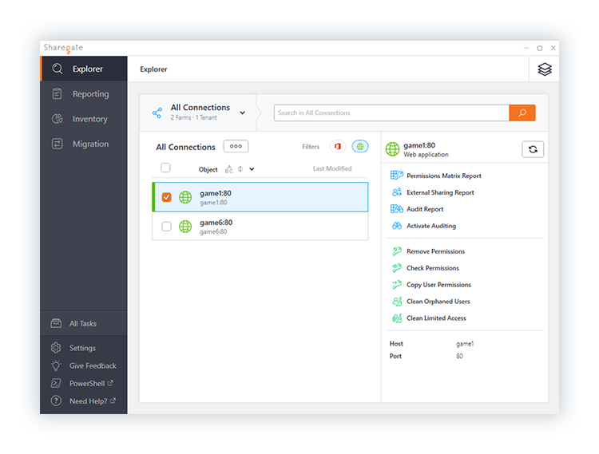Click the Copy User Permissions key icon
The width and height of the screenshot is (599, 454).
pos(397,285)
